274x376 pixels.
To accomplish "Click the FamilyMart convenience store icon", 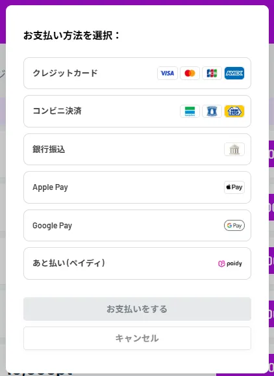I will pos(190,111).
